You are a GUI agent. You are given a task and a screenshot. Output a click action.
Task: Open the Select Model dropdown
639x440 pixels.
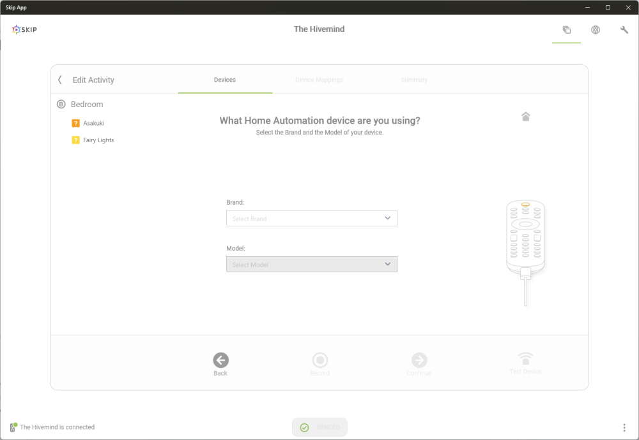point(312,265)
